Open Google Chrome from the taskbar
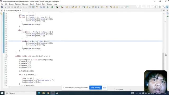This screenshot has height=95, width=169. point(48,93)
